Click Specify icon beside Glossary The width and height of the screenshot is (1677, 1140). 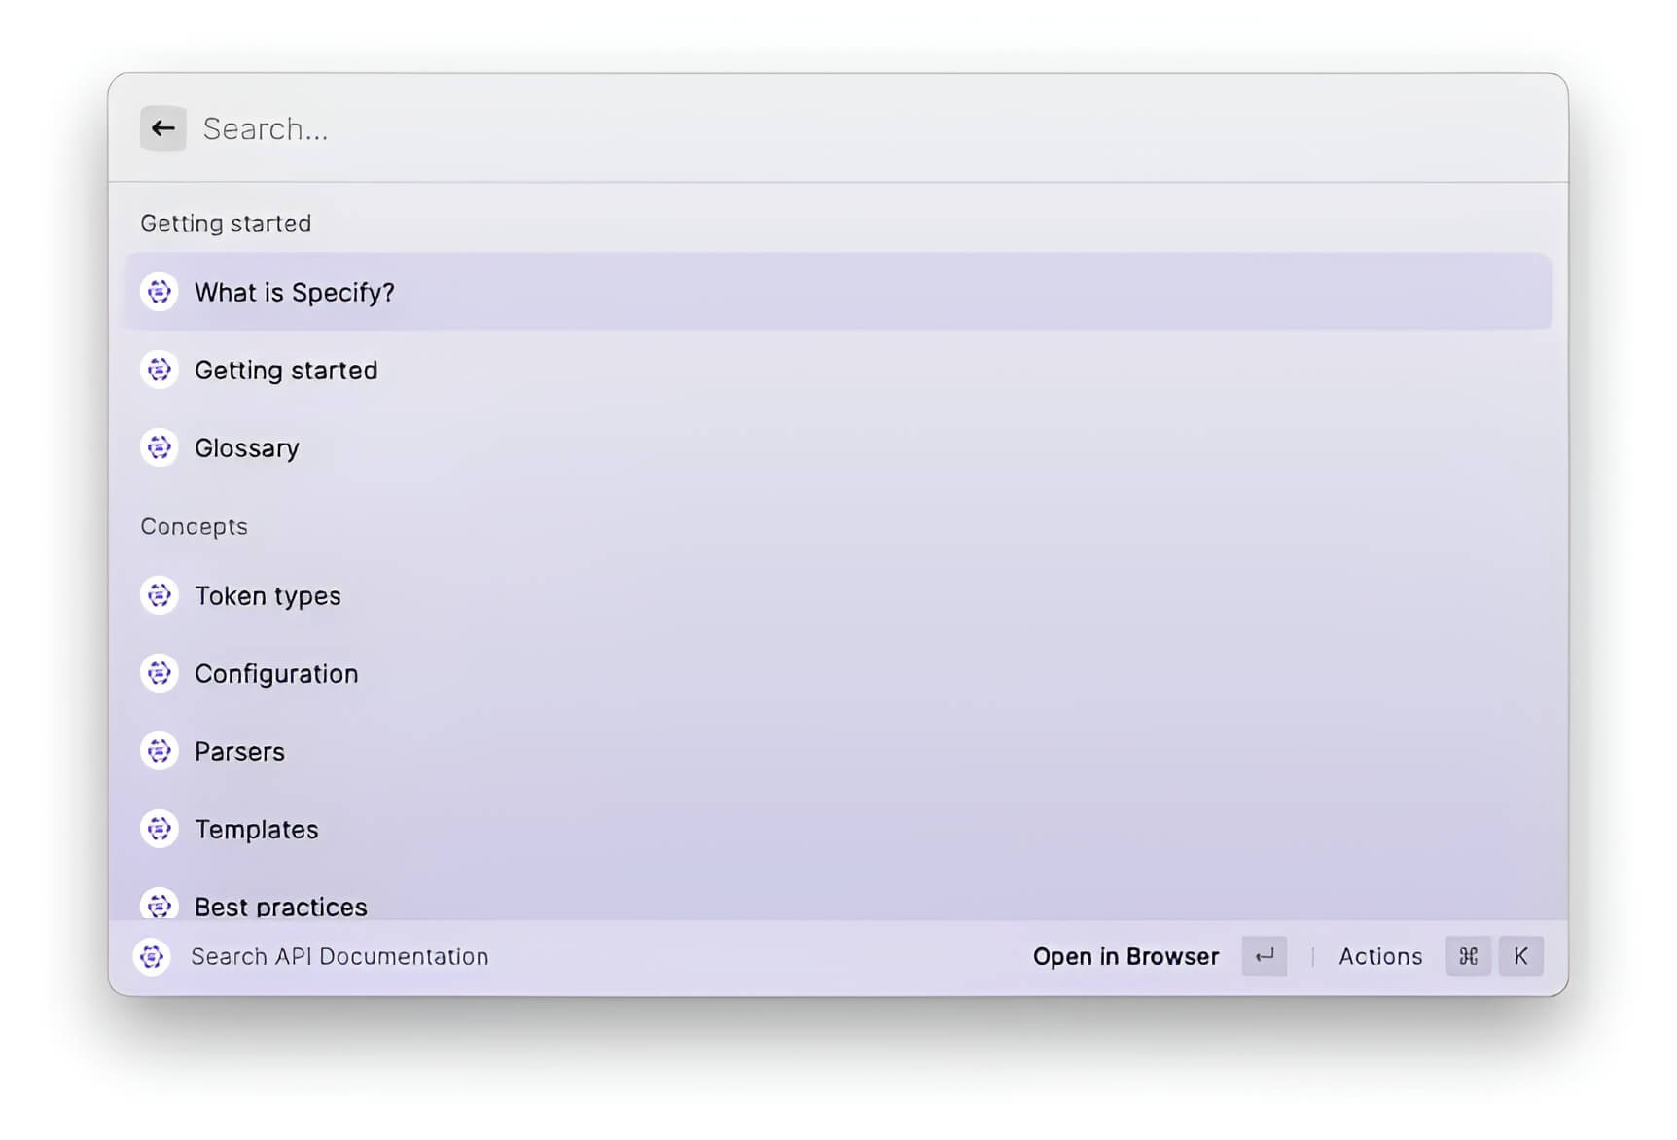[x=160, y=447]
